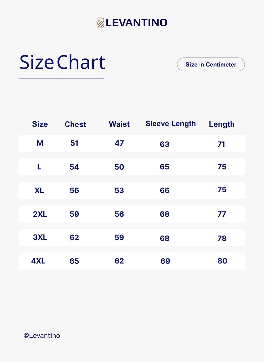This screenshot has width=266, height=362.
Task: Click the Levantino logo icon
Action: tap(100, 22)
